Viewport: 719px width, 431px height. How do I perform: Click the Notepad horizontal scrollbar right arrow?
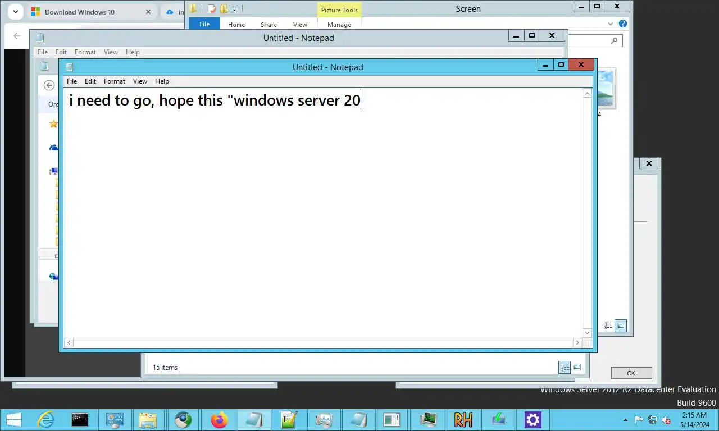577,342
